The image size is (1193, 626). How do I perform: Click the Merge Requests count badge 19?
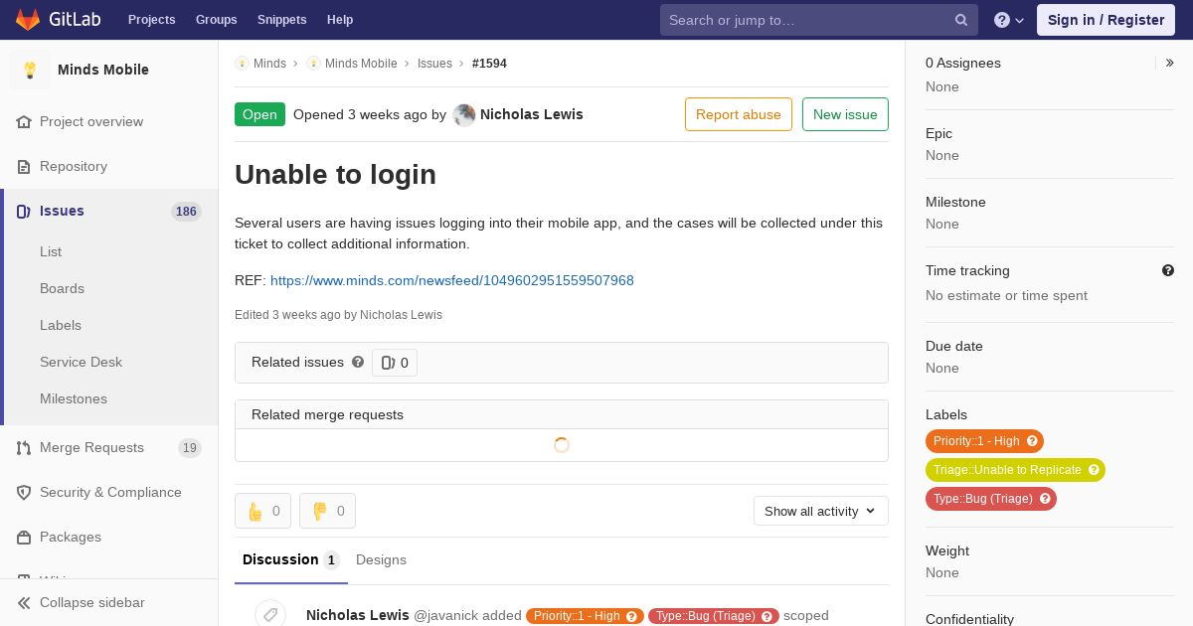click(x=190, y=448)
